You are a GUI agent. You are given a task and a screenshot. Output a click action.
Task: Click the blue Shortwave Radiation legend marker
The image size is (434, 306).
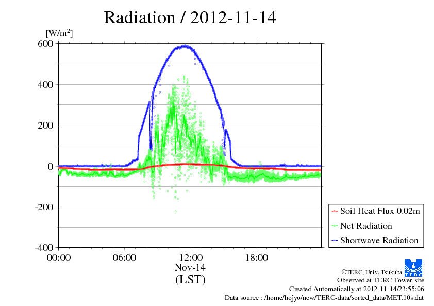tap(335, 241)
